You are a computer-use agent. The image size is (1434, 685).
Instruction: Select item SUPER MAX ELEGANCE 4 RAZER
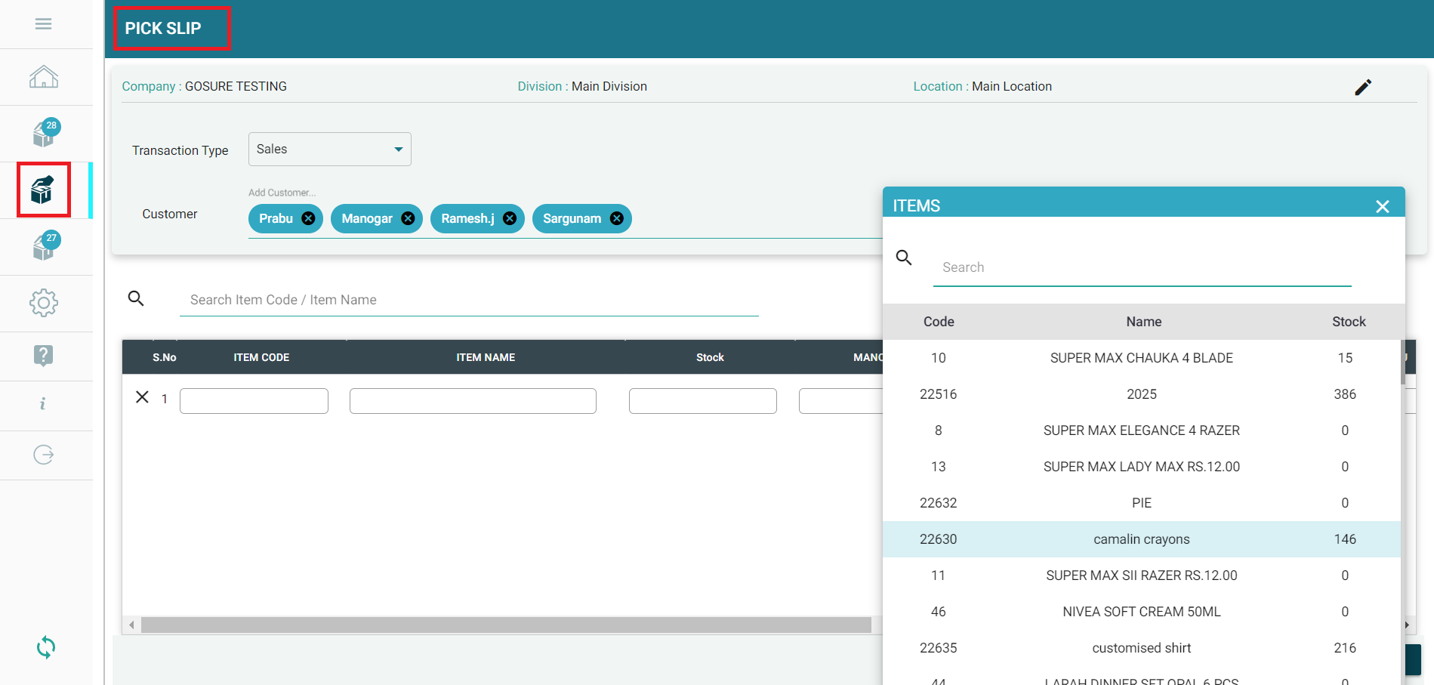[x=1142, y=430]
